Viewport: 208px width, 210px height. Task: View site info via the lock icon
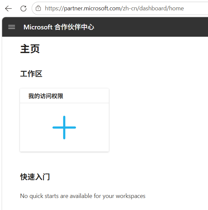click(x=38, y=8)
